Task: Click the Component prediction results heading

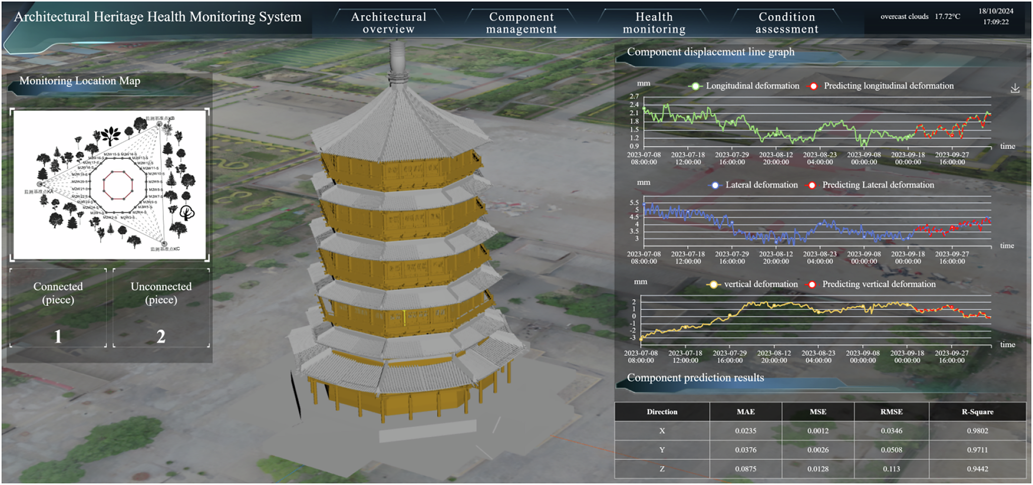Action: point(695,378)
